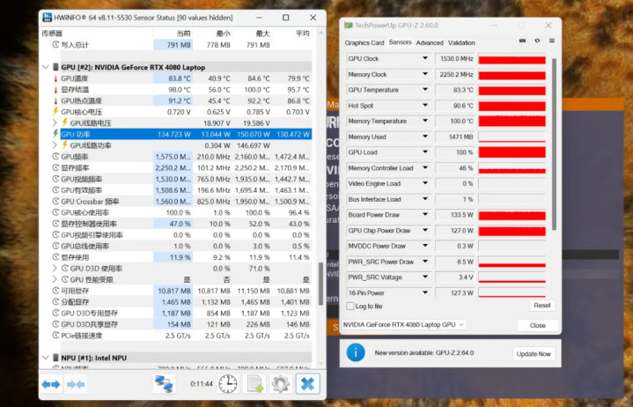Click the chip icon beside NPU [#1]: Intel NPU
This screenshot has width=633, height=407.
click(55, 358)
